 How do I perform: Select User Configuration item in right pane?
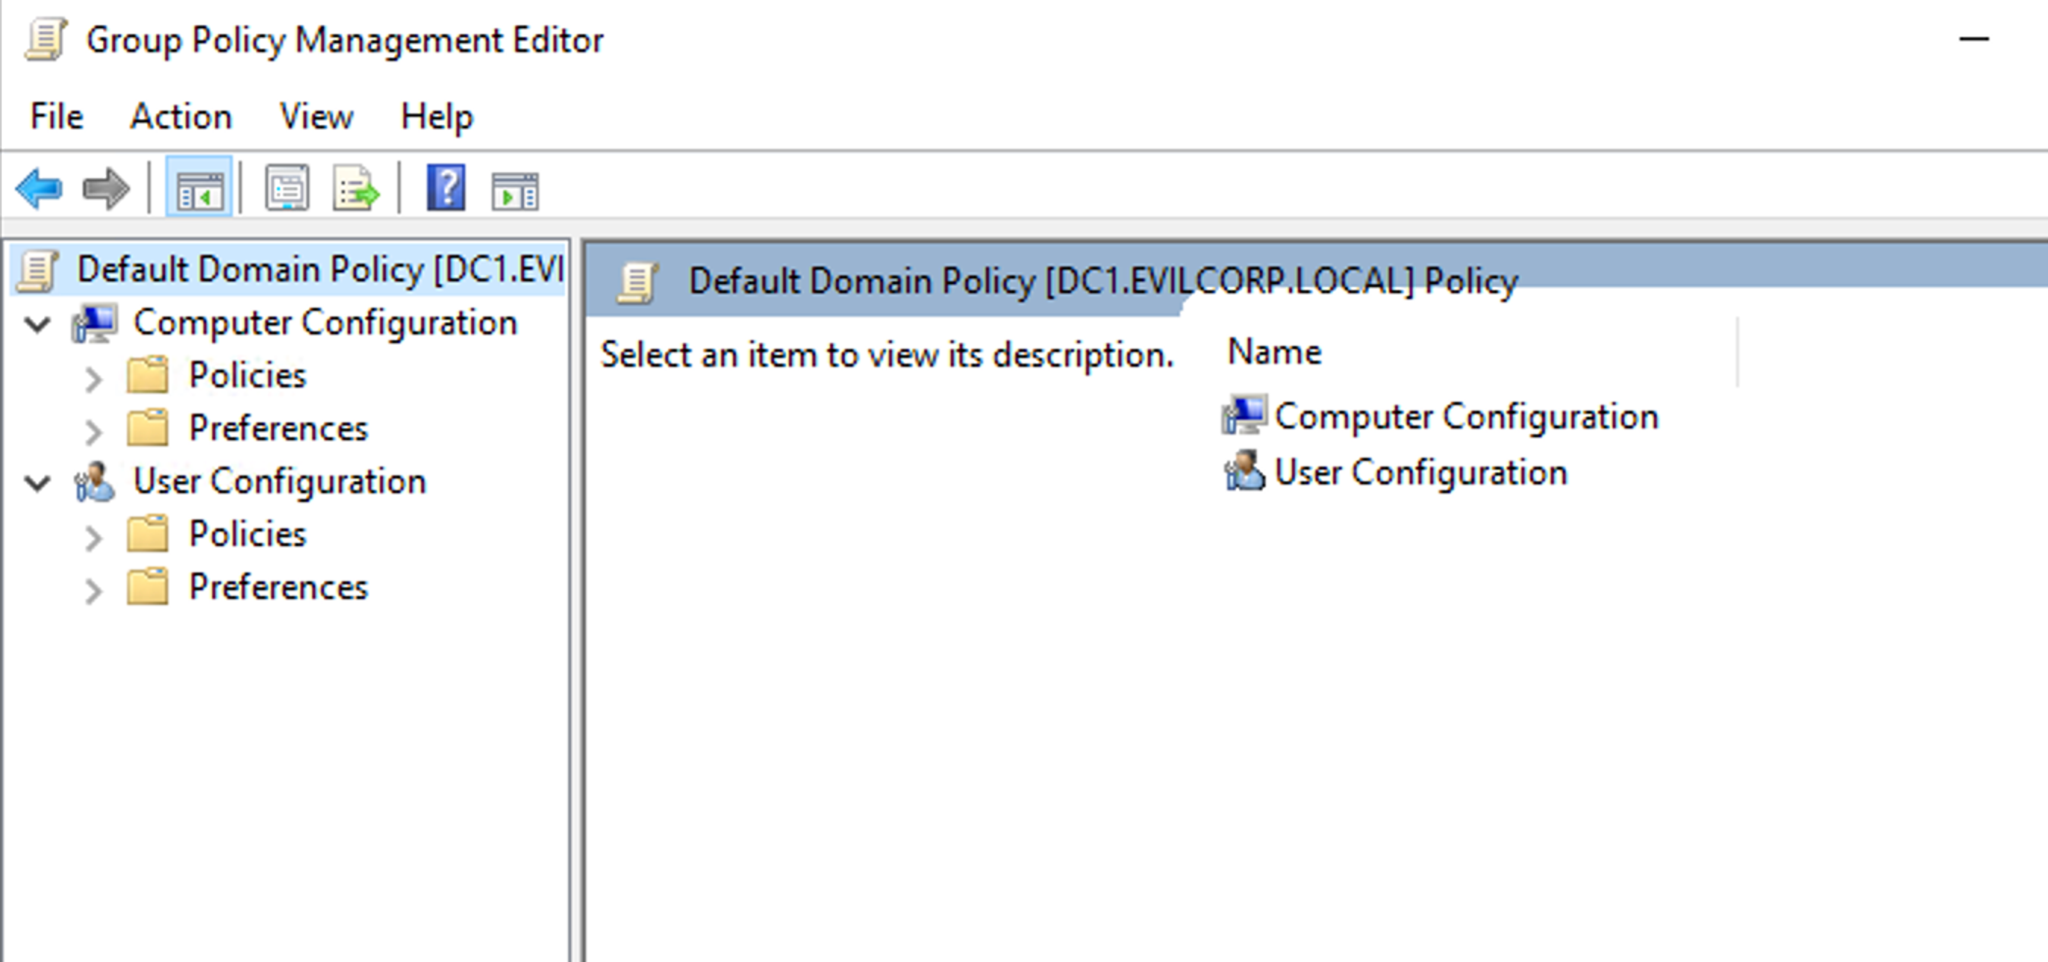coord(1420,472)
